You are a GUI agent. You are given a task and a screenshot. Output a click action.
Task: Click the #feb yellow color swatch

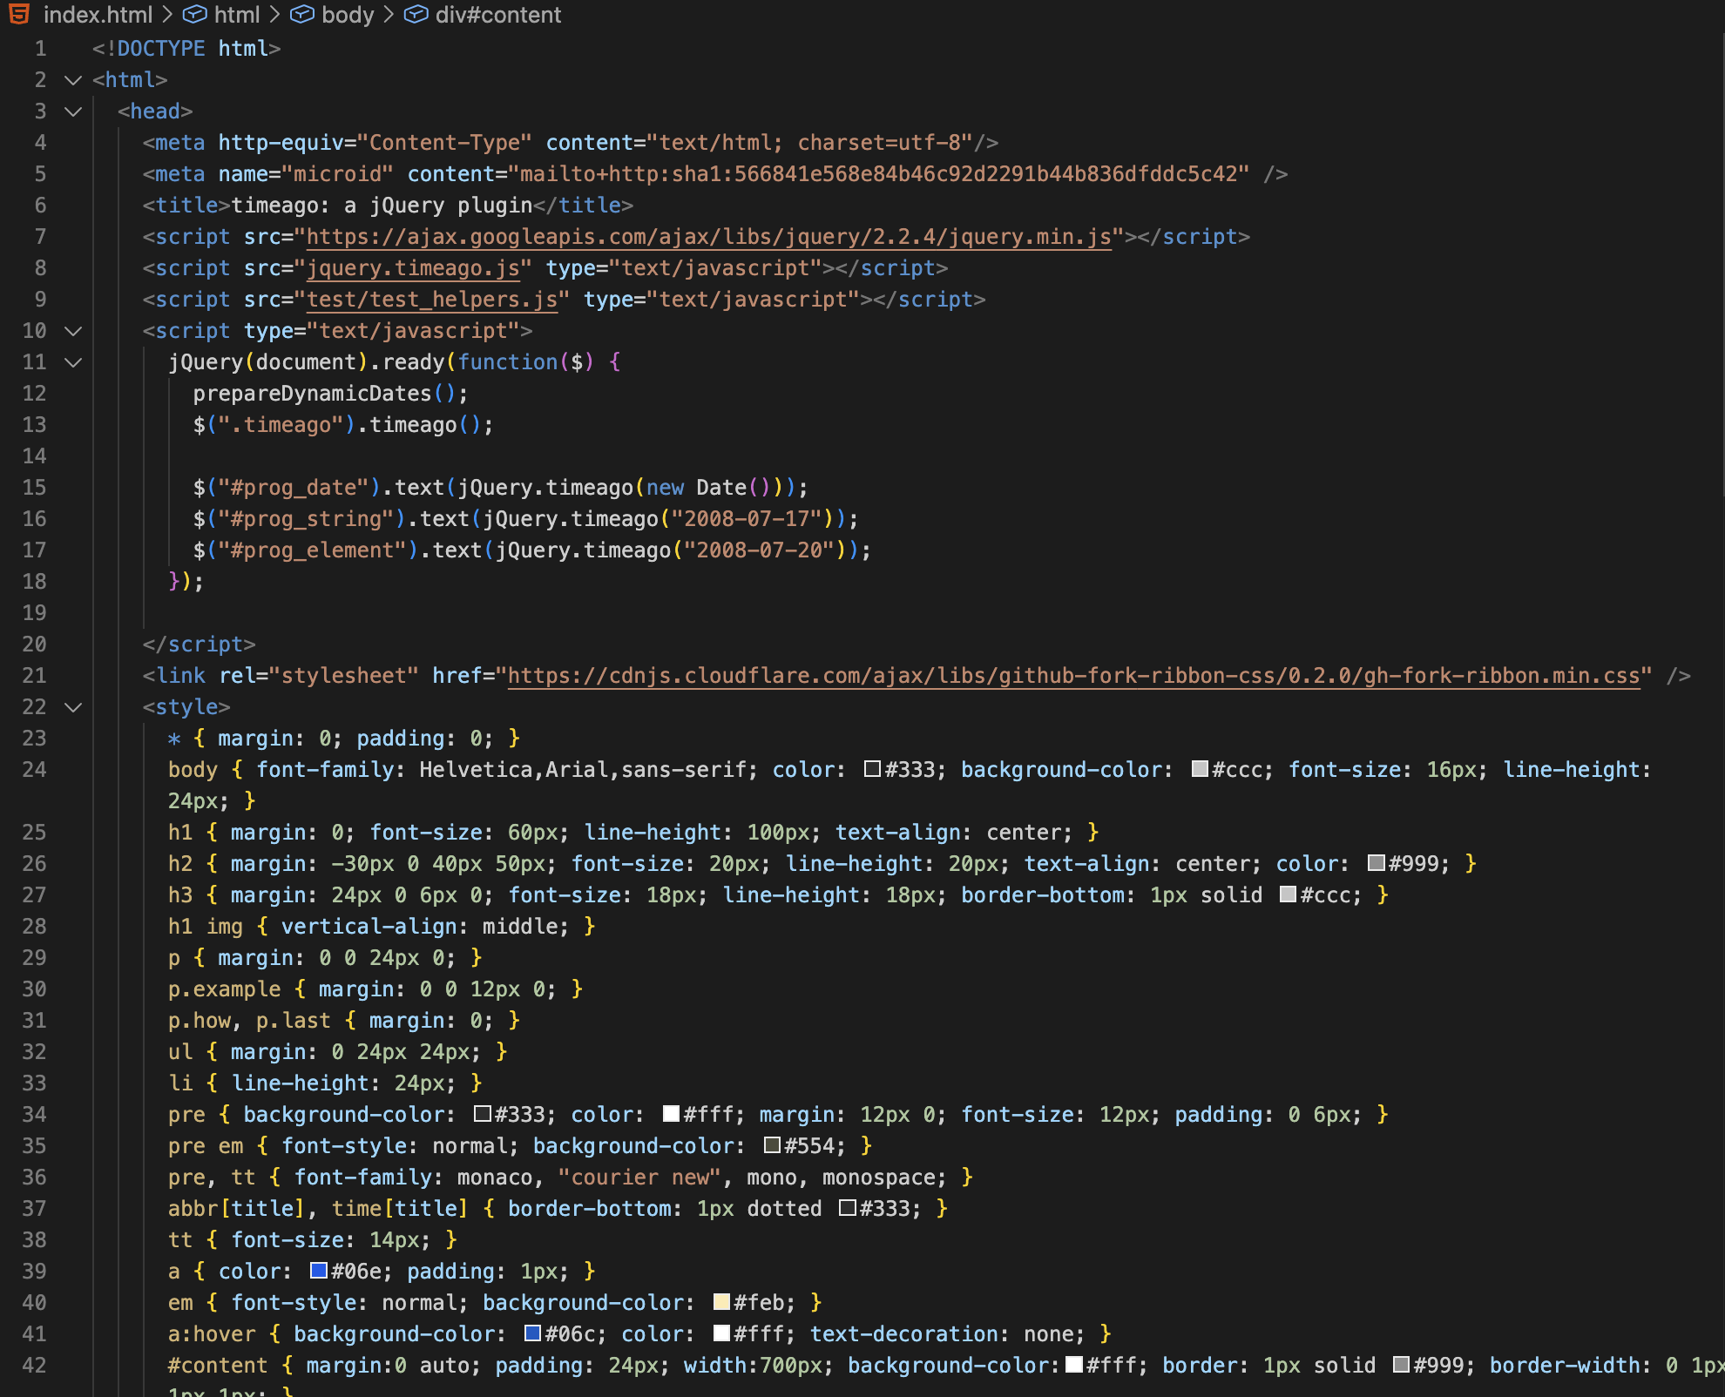(721, 1302)
